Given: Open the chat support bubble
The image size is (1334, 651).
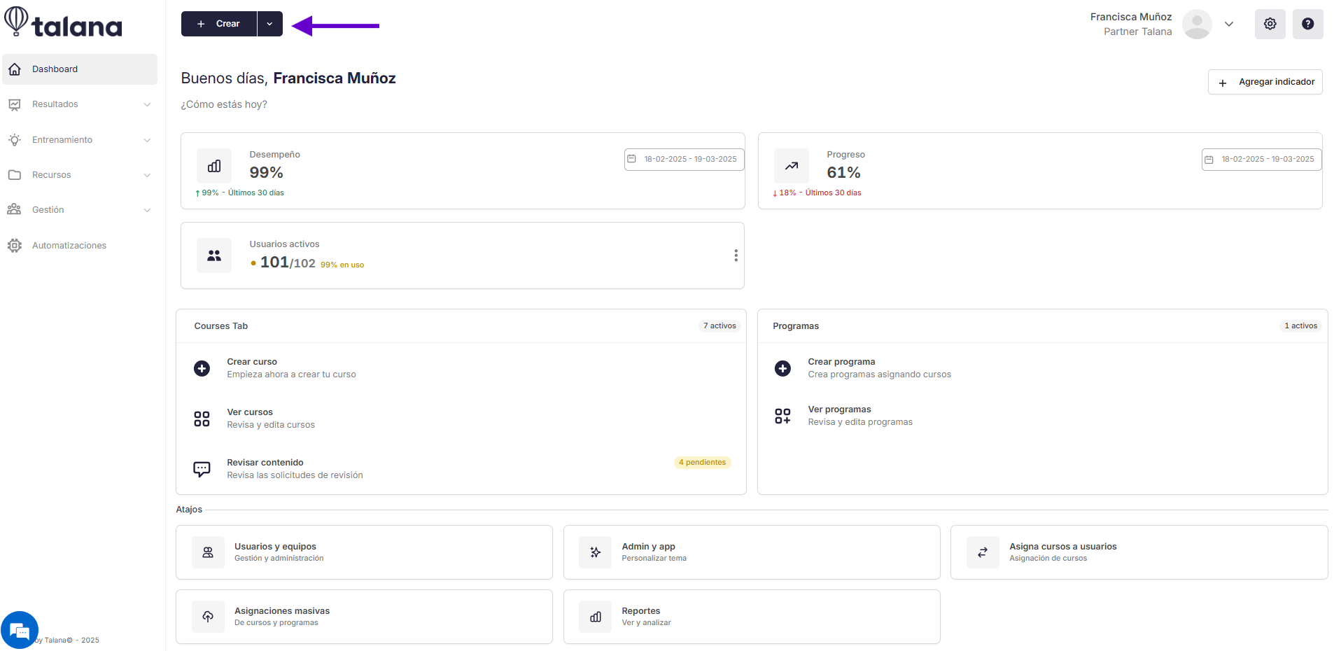Looking at the screenshot, I should pos(20,631).
